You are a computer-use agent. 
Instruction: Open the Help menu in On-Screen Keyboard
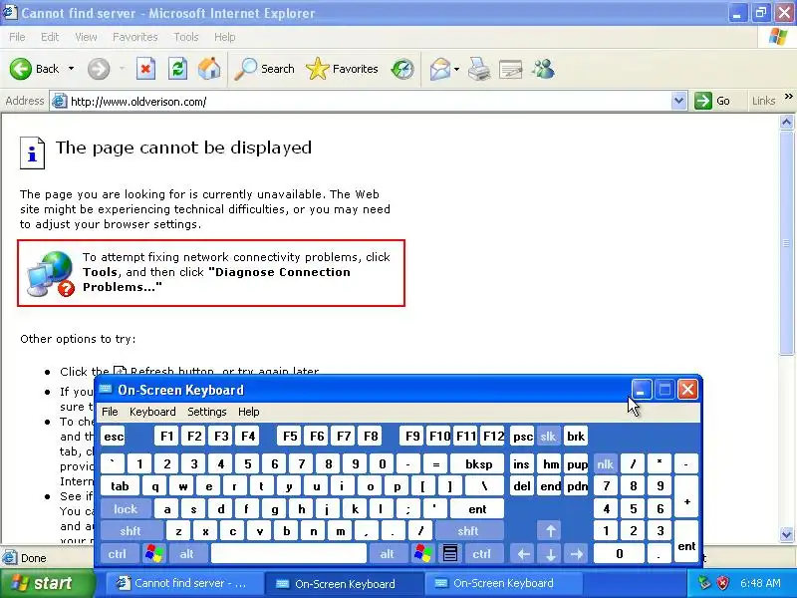(x=248, y=412)
